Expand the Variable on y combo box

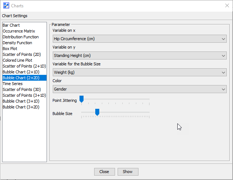140,55
